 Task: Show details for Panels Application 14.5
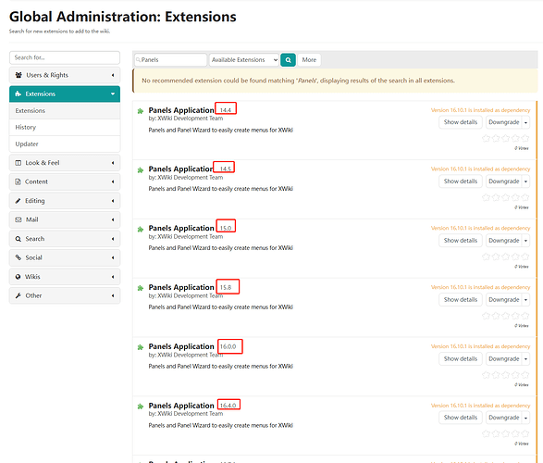[461, 181]
